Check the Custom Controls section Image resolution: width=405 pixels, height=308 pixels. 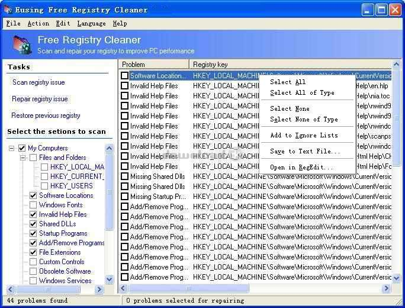33,262
